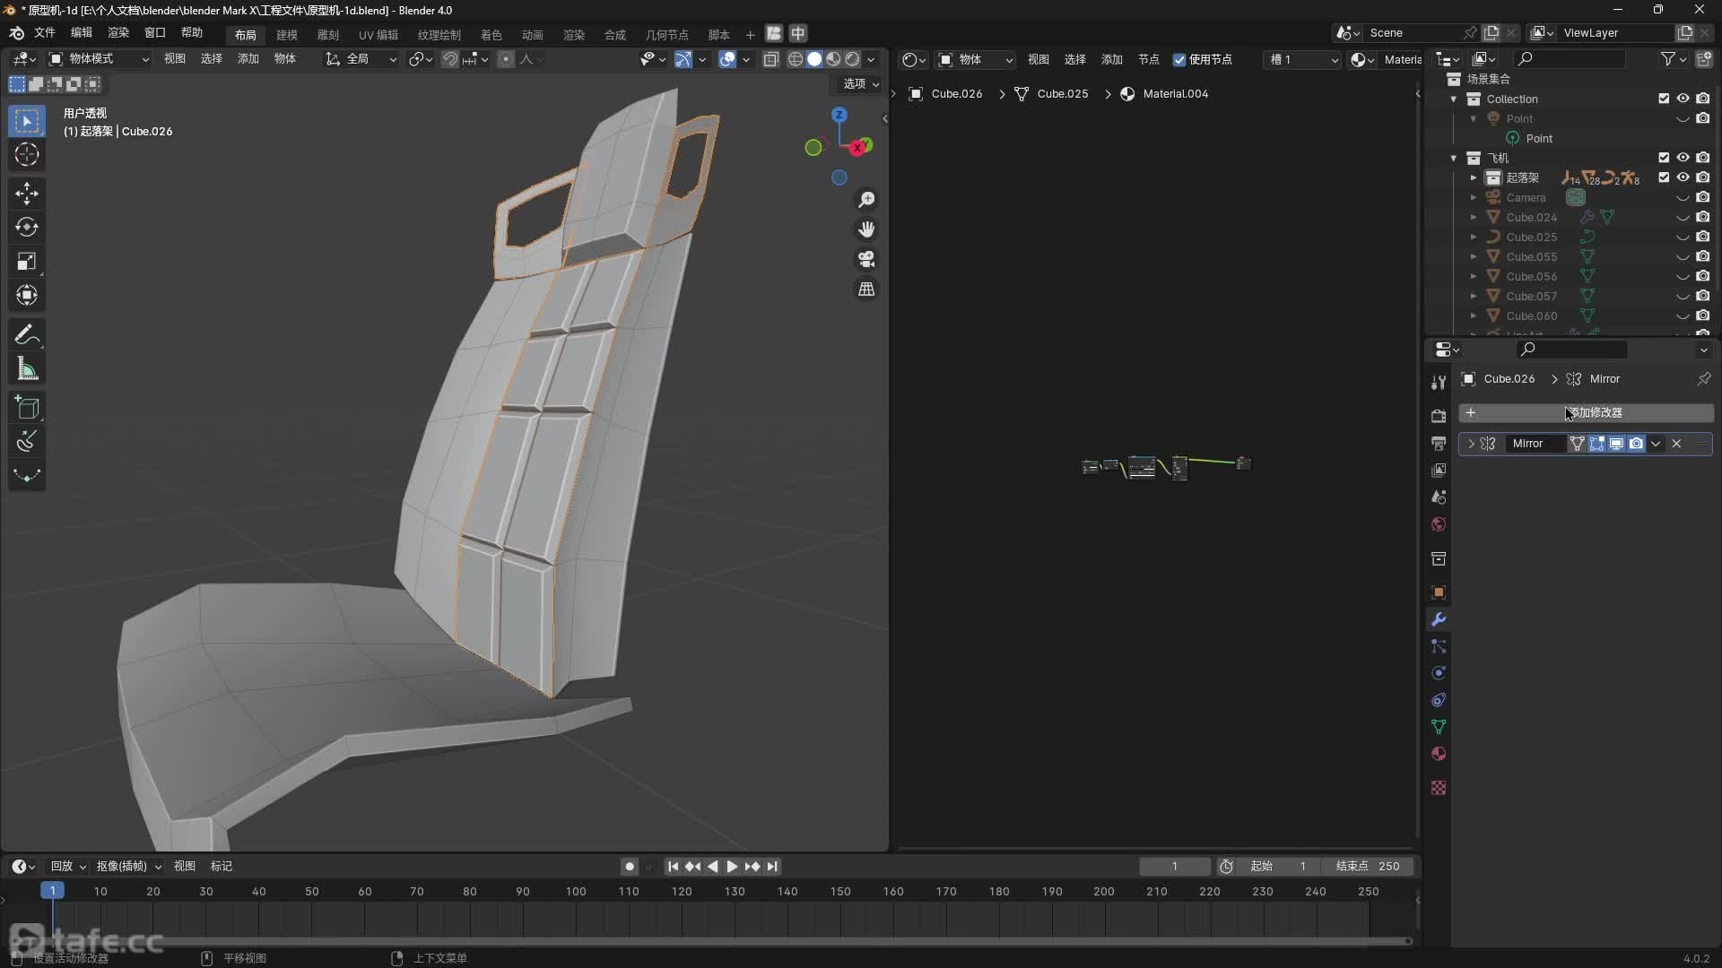Viewport: 1722px width, 968px height.
Task: Click the viewport zoom magnifier icon
Action: (x=866, y=199)
